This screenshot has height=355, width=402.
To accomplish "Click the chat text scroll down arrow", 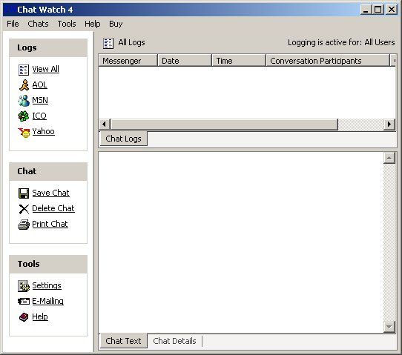I will point(389,327).
